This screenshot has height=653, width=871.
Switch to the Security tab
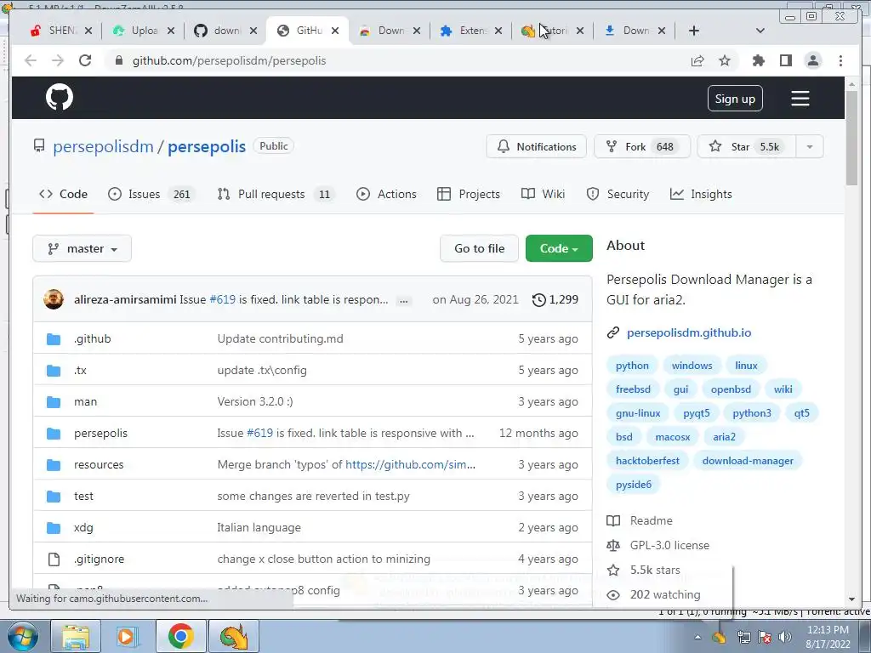pyautogui.click(x=618, y=195)
